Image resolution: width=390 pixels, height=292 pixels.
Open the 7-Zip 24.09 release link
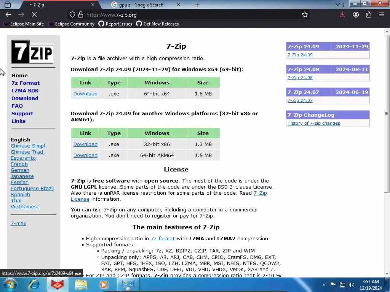(x=300, y=55)
